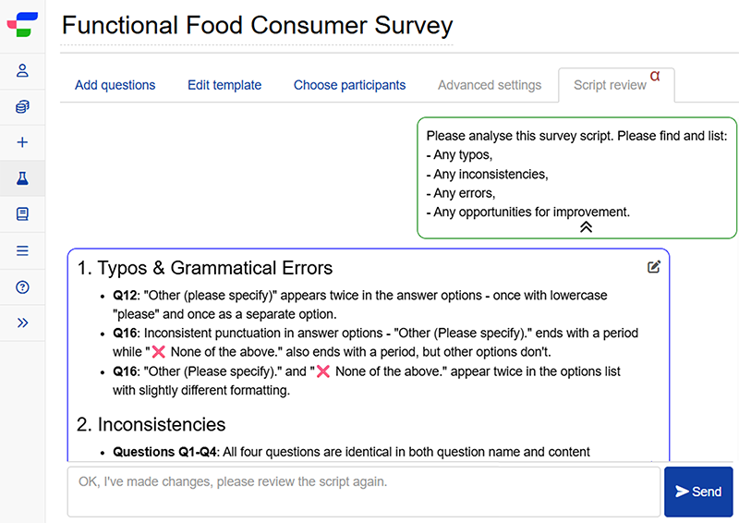Open the Edit template tab
739x523 pixels.
point(224,85)
